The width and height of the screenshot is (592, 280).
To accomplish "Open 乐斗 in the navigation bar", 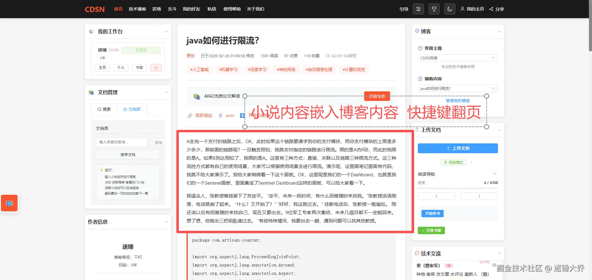I will (x=172, y=9).
